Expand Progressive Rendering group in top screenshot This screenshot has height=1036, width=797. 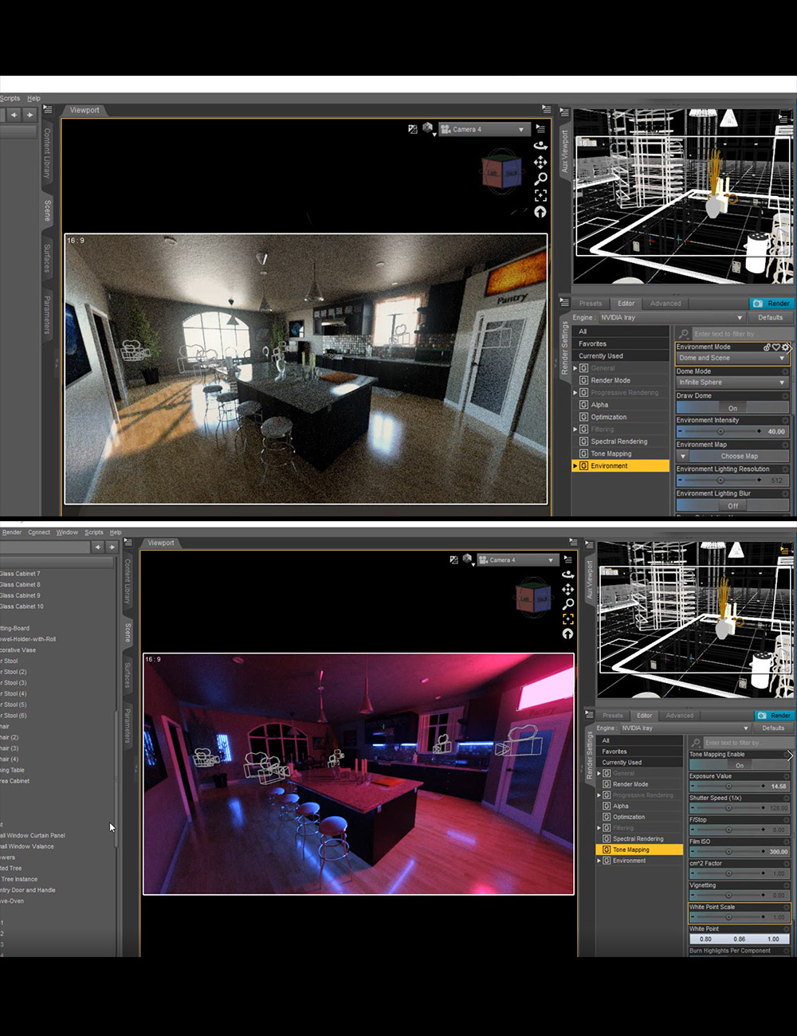(x=575, y=392)
